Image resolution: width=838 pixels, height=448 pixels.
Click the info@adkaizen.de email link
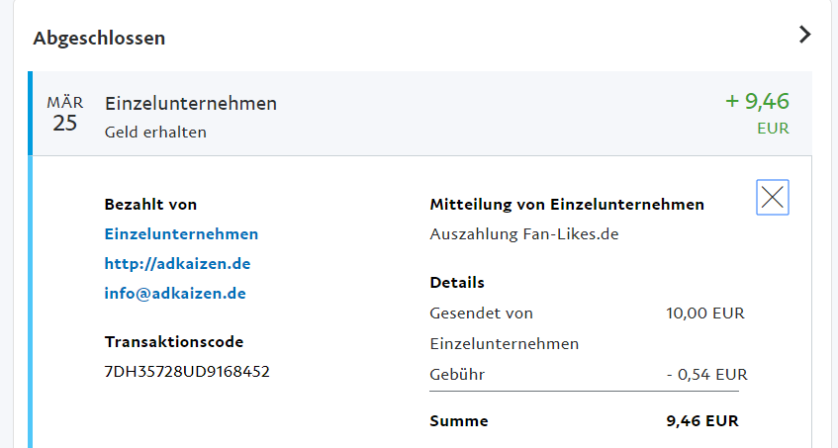pos(175,294)
